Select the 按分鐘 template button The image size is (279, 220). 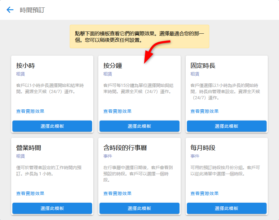coord(139,126)
